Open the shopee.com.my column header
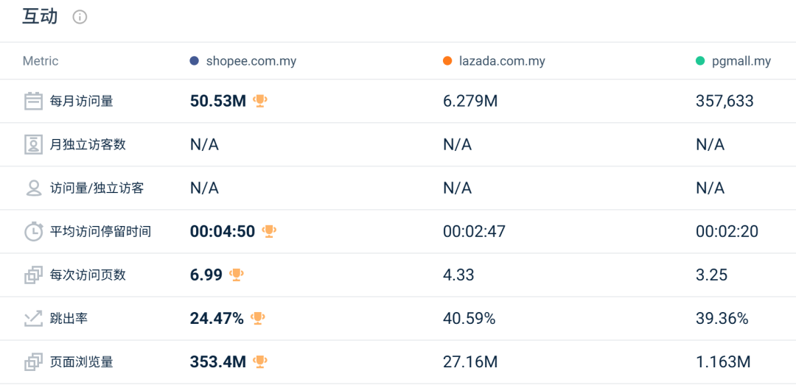Screen dimensions: 796x385 (251, 61)
